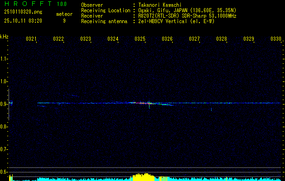
Task: Click the Receiving antenna label
Action: tap(104, 21)
